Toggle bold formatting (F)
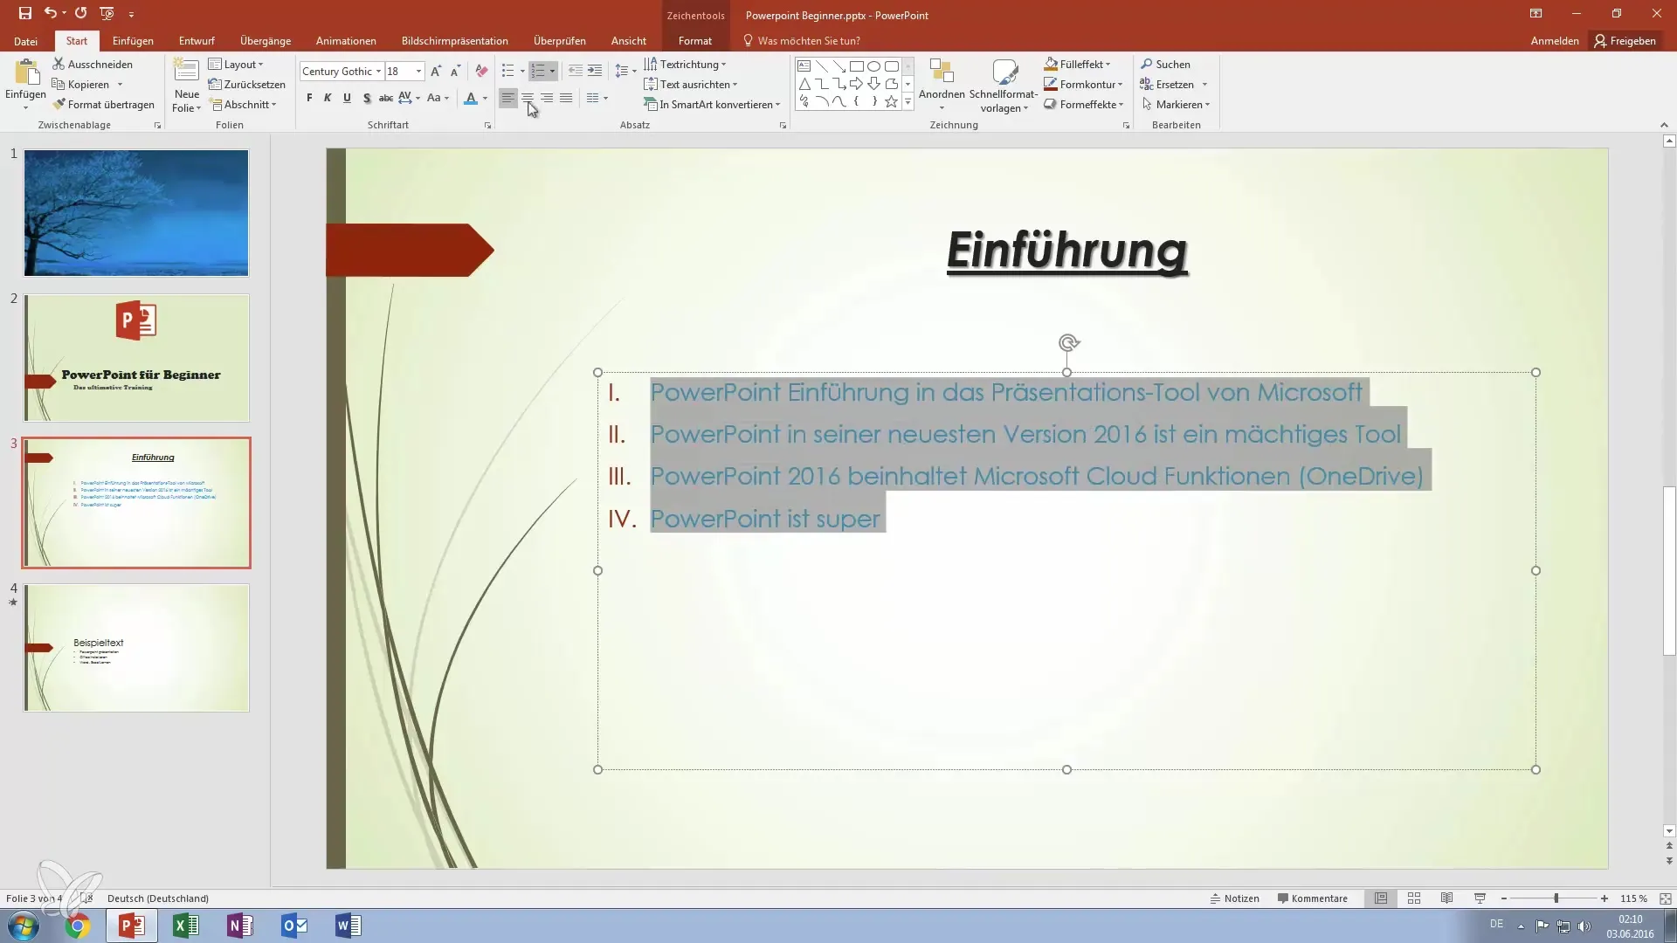This screenshot has width=1677, height=943. 309,98
